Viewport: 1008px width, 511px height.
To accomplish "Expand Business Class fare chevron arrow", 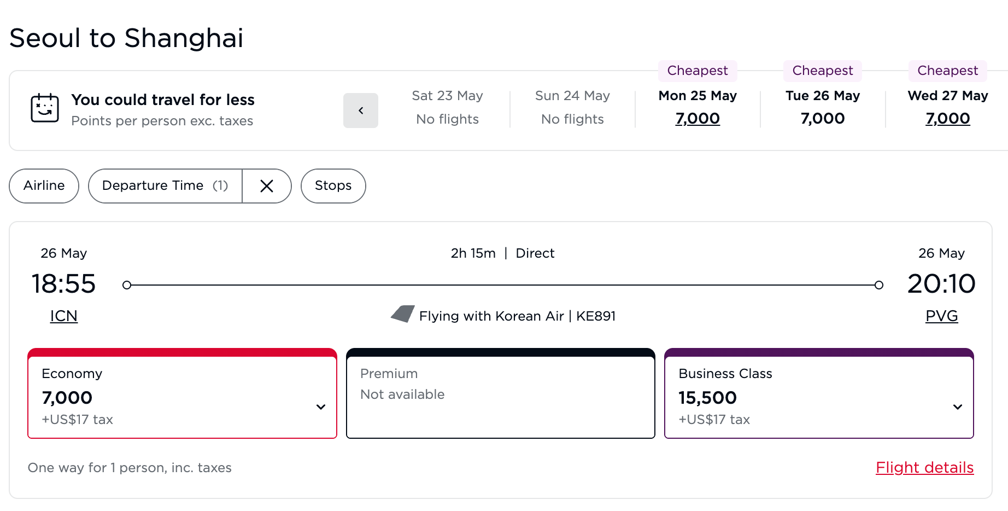I will 958,407.
